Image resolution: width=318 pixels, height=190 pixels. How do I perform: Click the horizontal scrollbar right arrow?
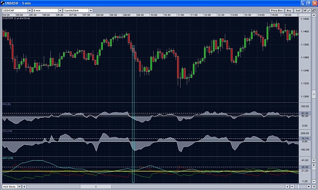pyautogui.click(x=287, y=186)
